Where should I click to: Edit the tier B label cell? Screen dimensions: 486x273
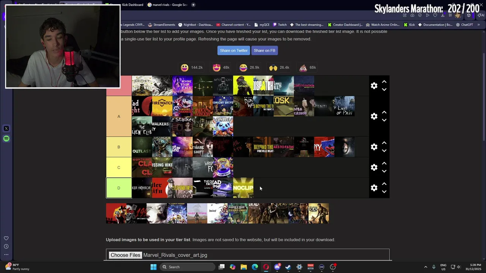pyautogui.click(x=119, y=147)
